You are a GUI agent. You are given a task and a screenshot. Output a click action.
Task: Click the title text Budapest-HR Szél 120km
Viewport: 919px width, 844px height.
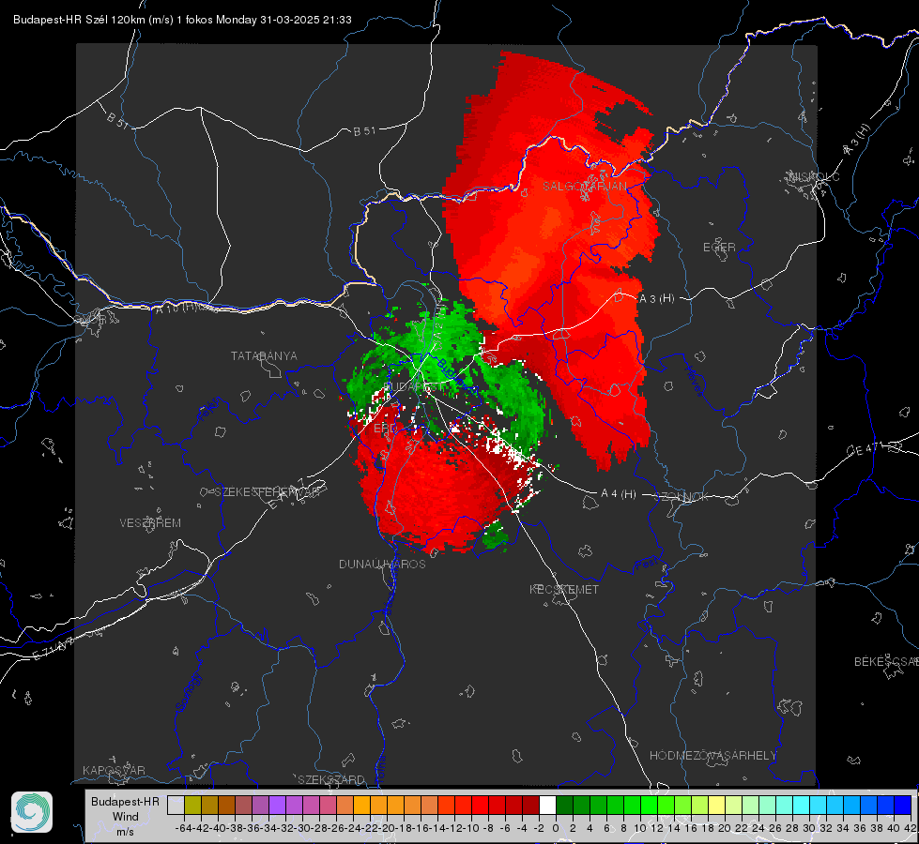tap(79, 20)
